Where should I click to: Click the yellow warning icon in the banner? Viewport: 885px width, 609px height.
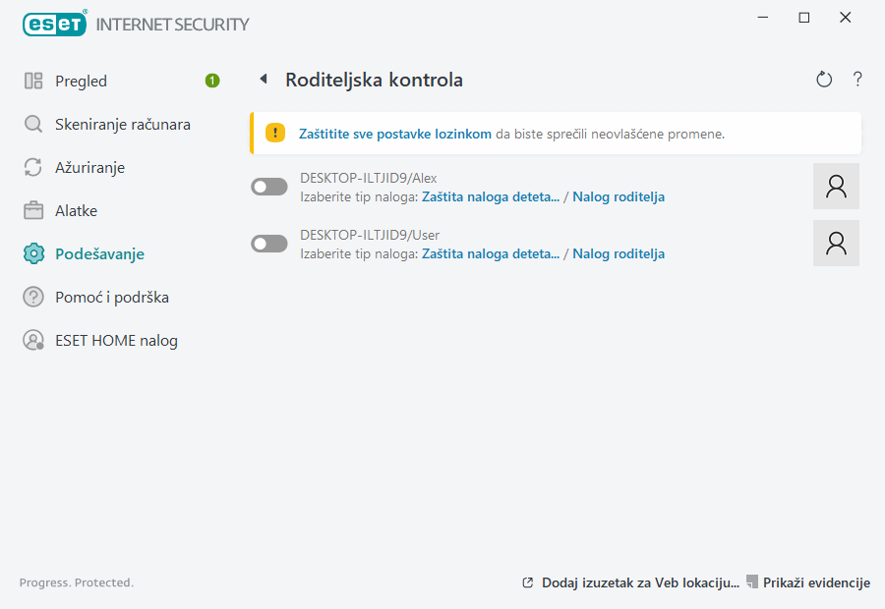pos(274,133)
